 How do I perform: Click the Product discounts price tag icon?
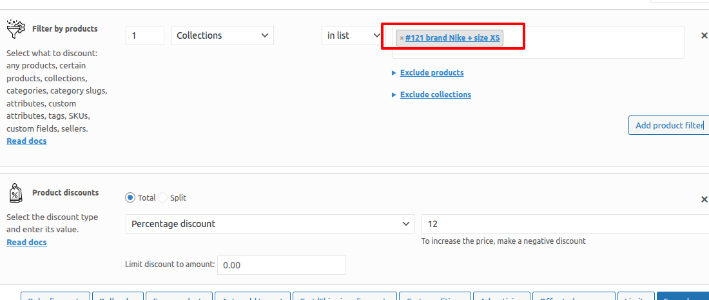(15, 193)
